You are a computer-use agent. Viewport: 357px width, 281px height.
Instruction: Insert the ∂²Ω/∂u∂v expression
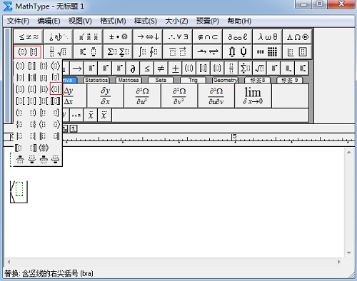pos(216,96)
